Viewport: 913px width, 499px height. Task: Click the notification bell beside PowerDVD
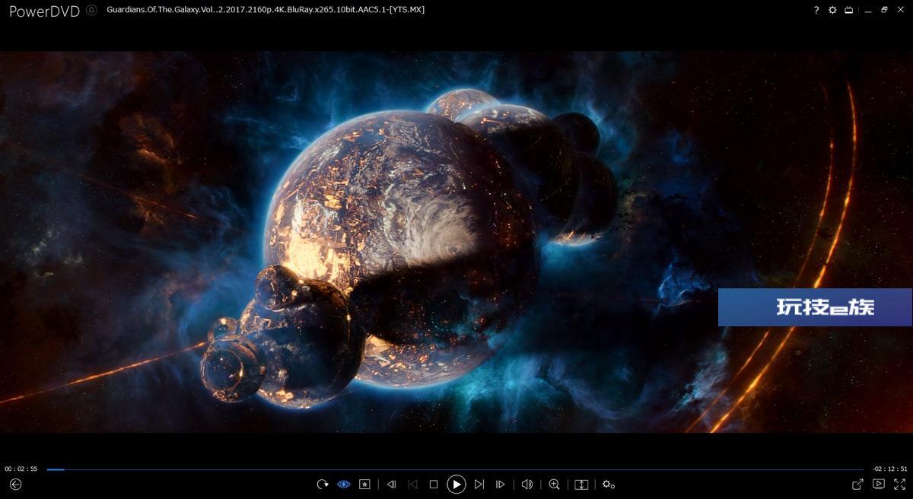coord(91,10)
